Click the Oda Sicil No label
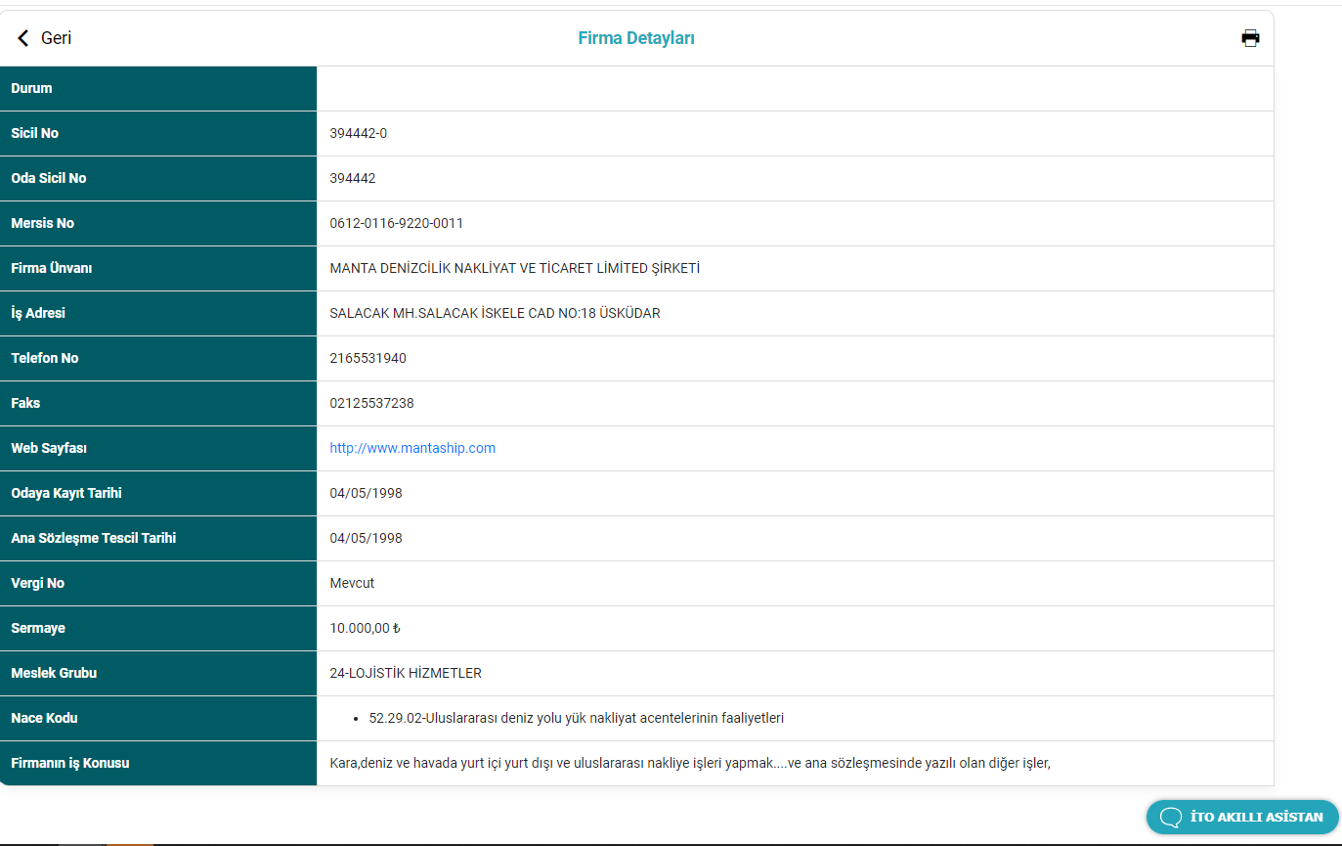Image resolution: width=1342 pixels, height=846 pixels. point(49,178)
